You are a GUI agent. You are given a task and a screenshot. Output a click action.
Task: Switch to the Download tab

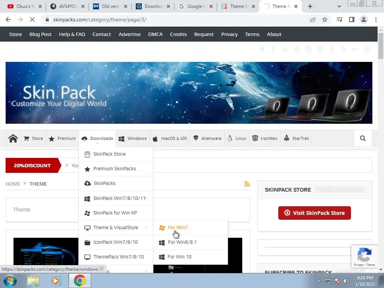click(153, 6)
